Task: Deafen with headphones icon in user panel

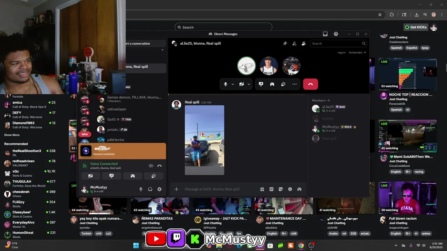Action: click(150, 189)
